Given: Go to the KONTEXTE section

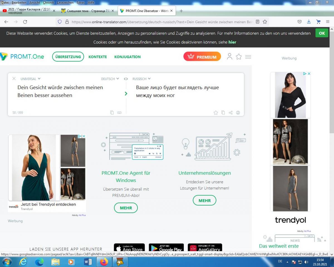Looking at the screenshot, I should 97,57.
